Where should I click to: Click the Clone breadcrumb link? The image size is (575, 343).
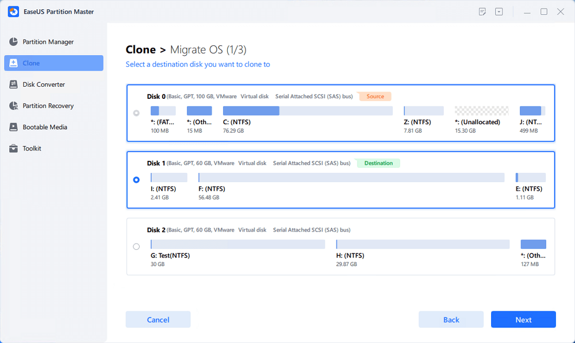click(140, 50)
